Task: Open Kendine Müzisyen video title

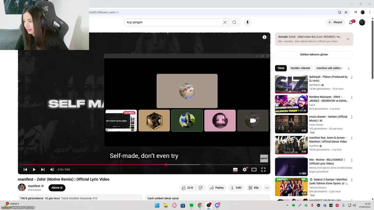Action: click(x=329, y=99)
